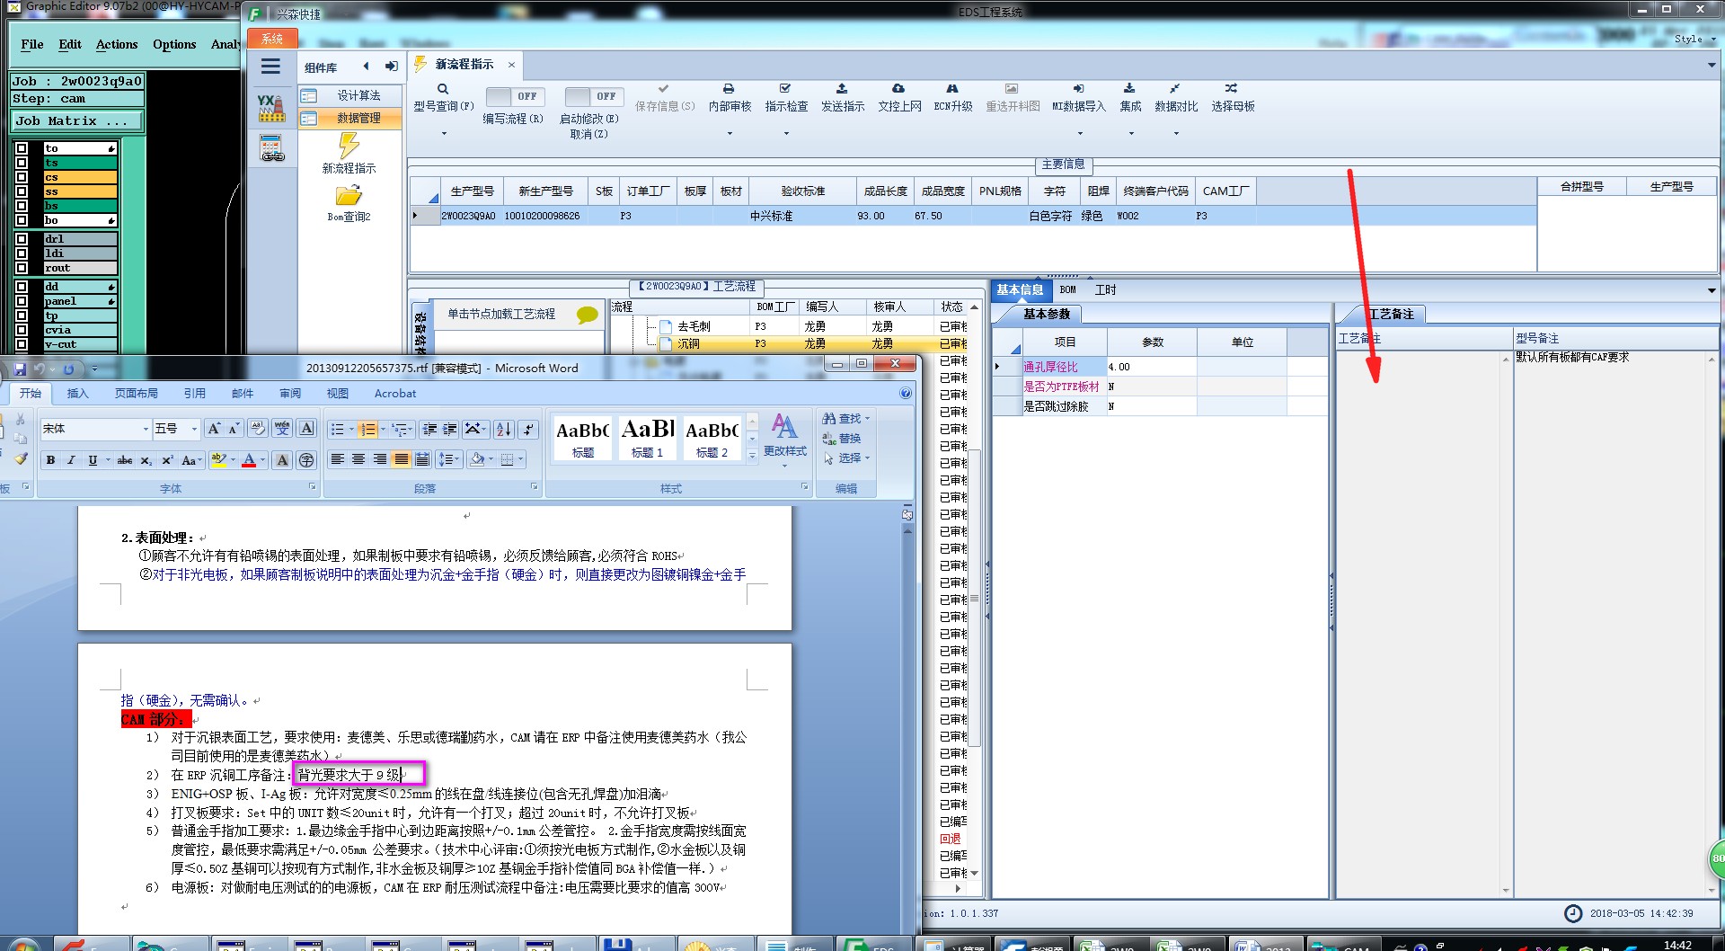
Task: Click the numbered list icon in Word
Action: (x=367, y=430)
